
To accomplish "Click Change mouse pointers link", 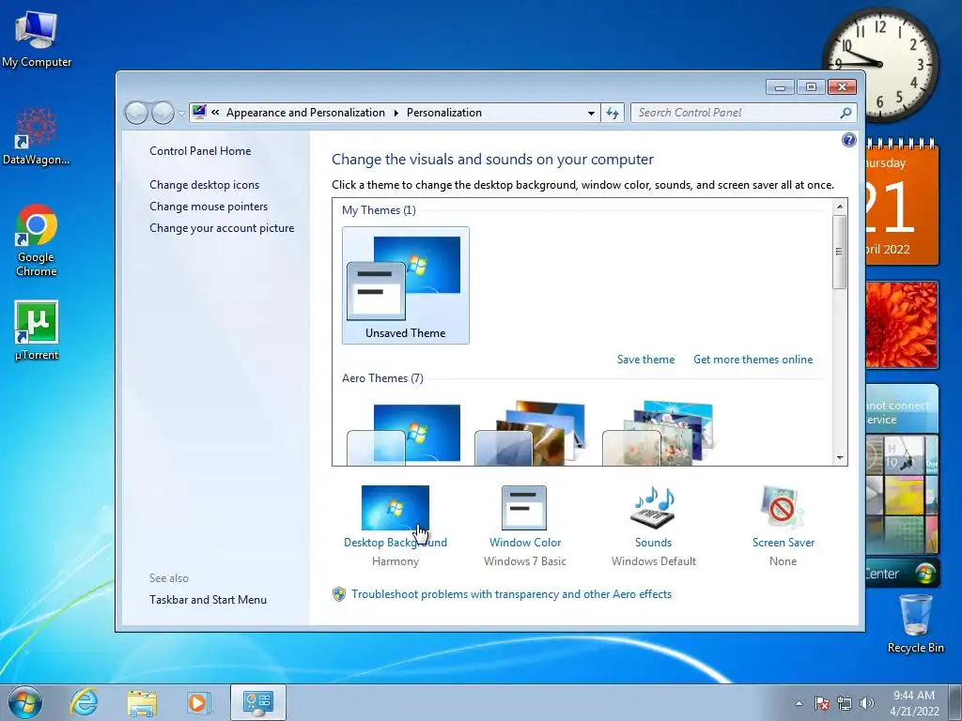I will (x=209, y=206).
